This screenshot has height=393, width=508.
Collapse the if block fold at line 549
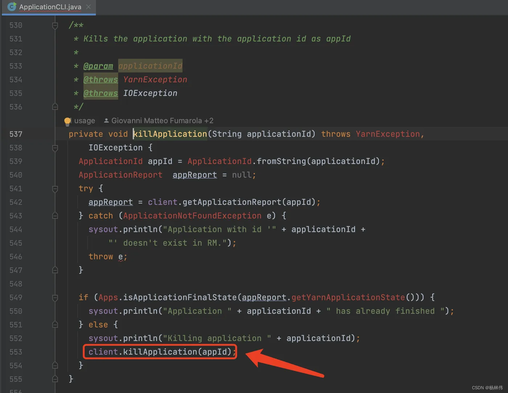(x=55, y=298)
